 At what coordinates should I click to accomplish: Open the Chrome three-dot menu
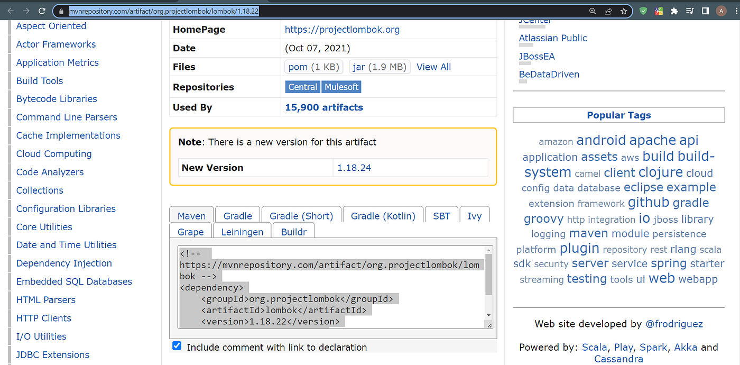pos(736,11)
